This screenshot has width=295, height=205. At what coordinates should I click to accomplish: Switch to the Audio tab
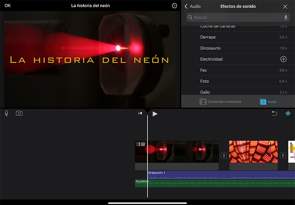click(x=268, y=102)
